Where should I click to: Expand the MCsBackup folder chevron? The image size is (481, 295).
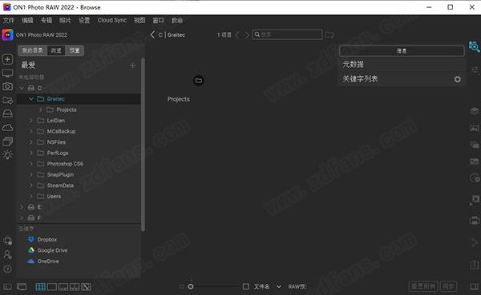(x=31, y=131)
